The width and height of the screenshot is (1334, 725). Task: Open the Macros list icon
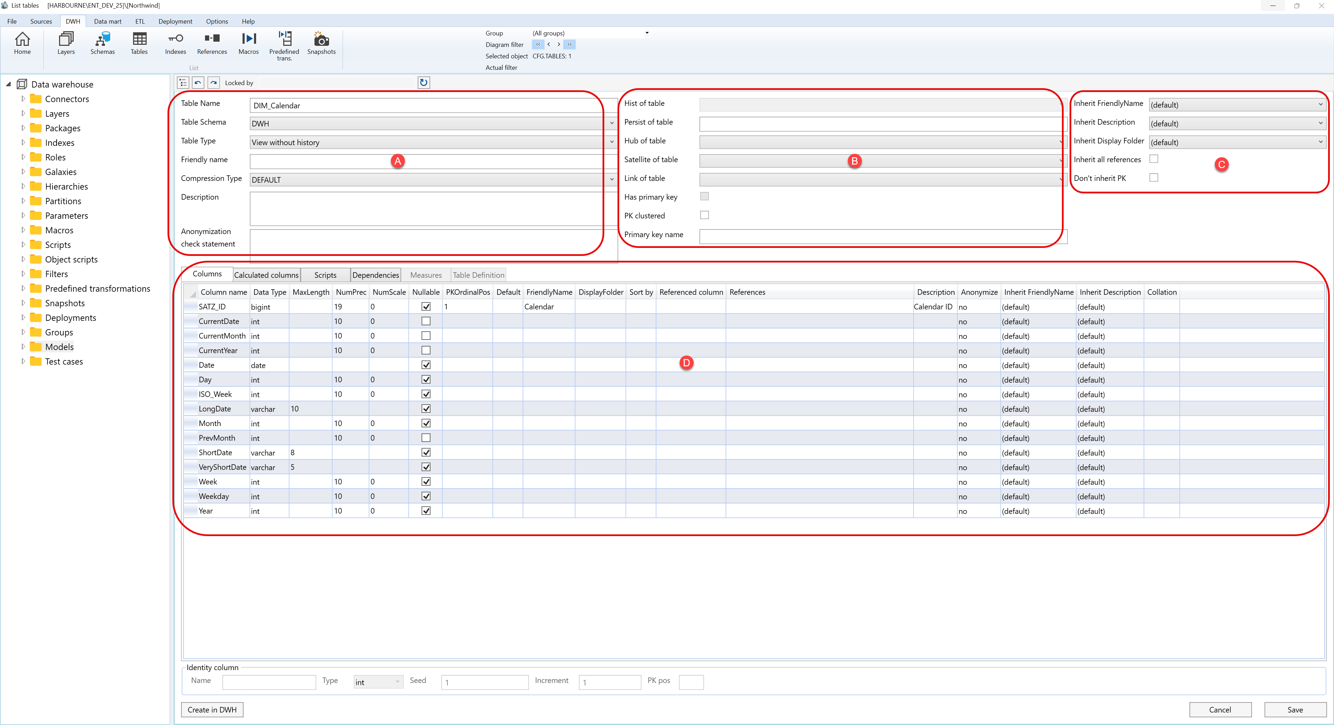[x=248, y=43]
